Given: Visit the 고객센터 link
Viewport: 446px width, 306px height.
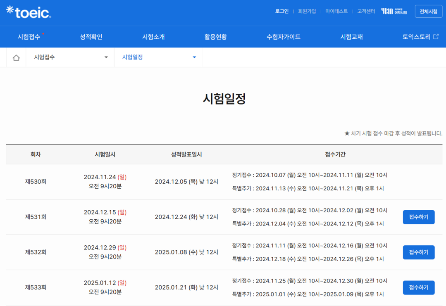Looking at the screenshot, I should point(366,12).
